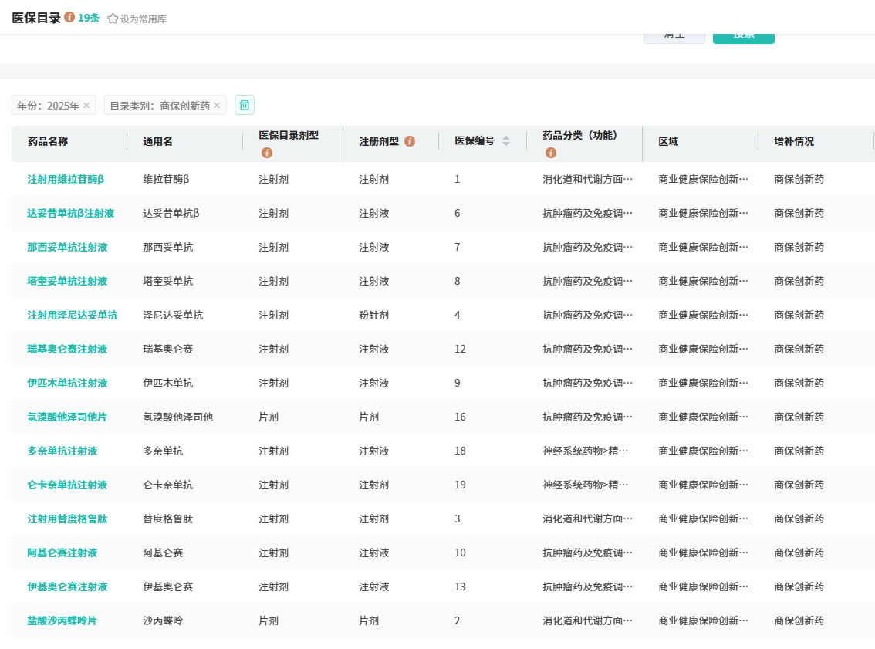This screenshot has width=875, height=649.
Task: Click info icon under 药品分类（功能） header
Action: pos(550,153)
